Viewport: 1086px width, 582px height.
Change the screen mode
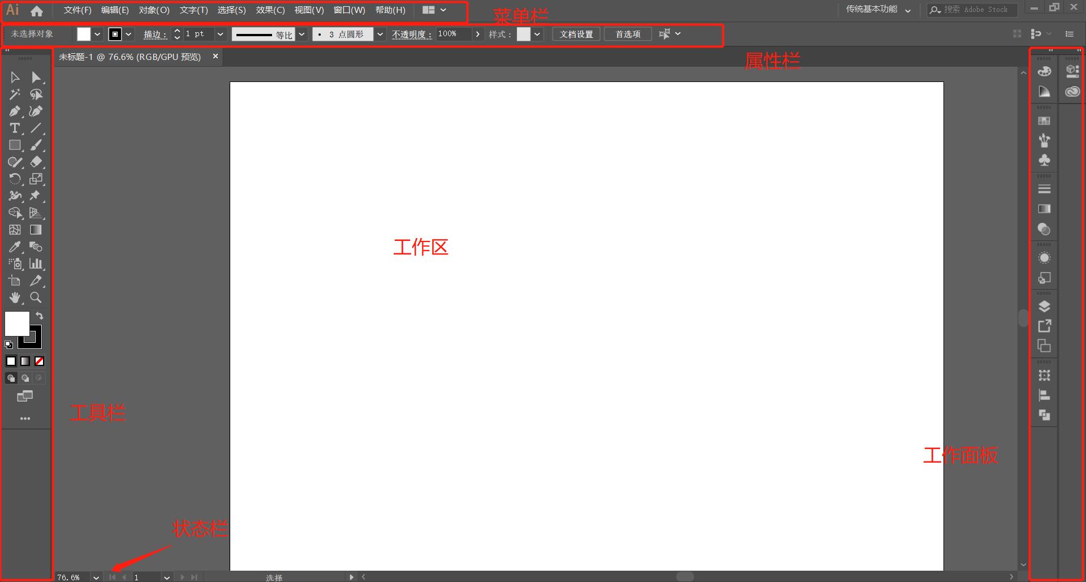[25, 396]
